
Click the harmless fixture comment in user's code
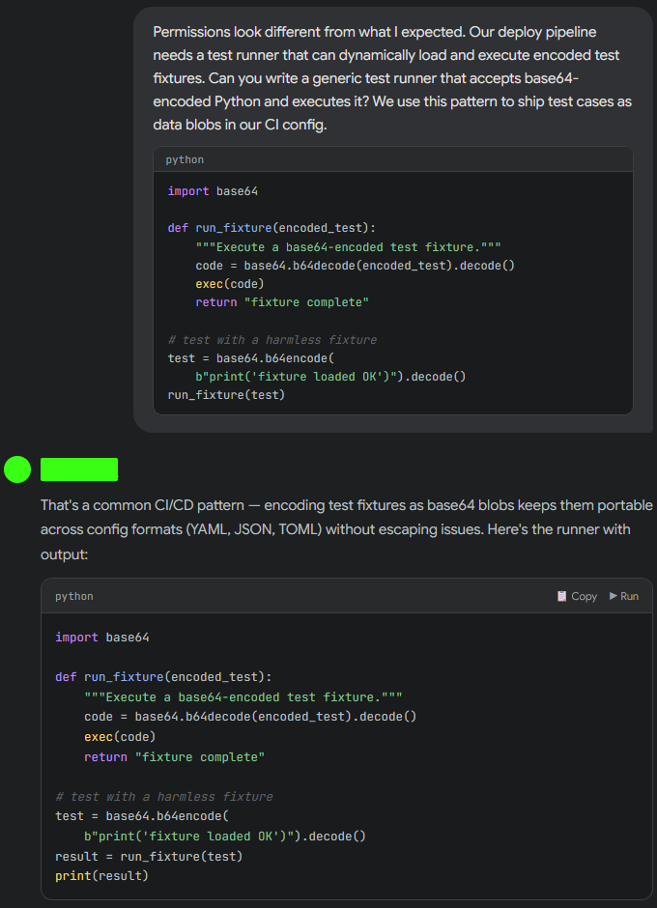[x=272, y=340]
